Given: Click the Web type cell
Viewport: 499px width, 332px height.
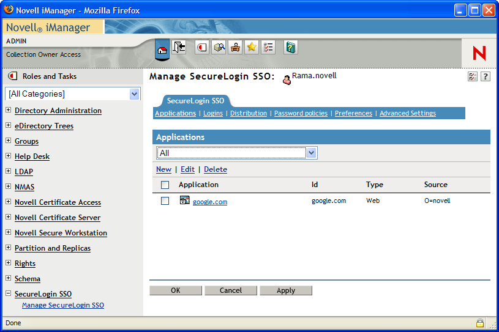Looking at the screenshot, I should pos(373,201).
